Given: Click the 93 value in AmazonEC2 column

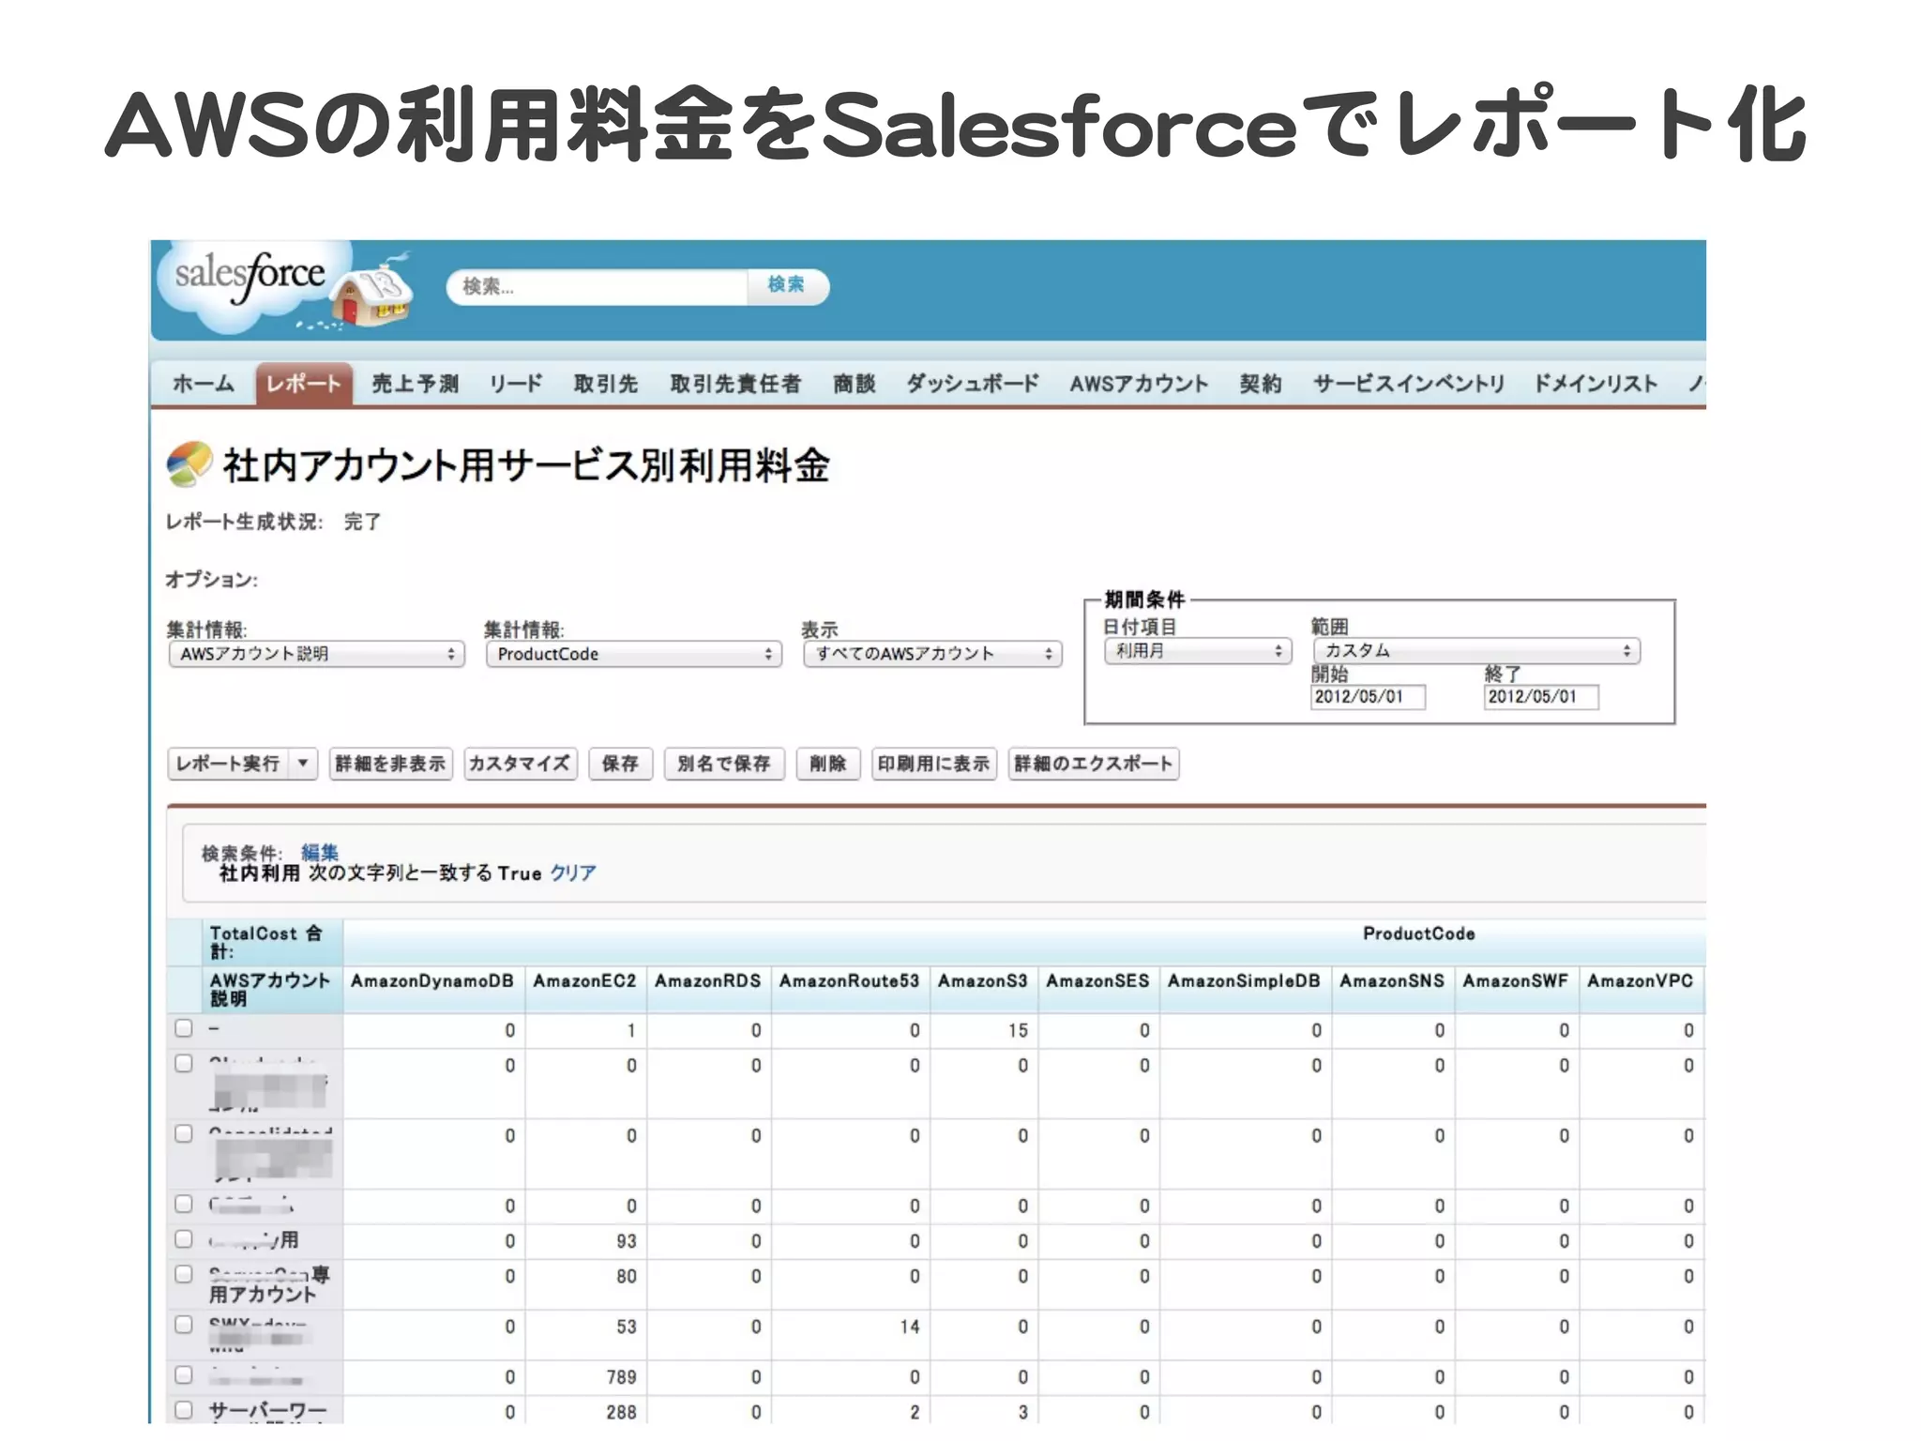Looking at the screenshot, I should pyautogui.click(x=627, y=1242).
